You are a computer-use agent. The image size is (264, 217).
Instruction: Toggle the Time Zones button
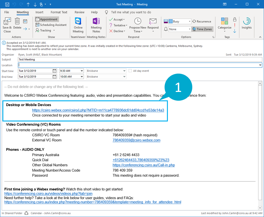click(202, 29)
